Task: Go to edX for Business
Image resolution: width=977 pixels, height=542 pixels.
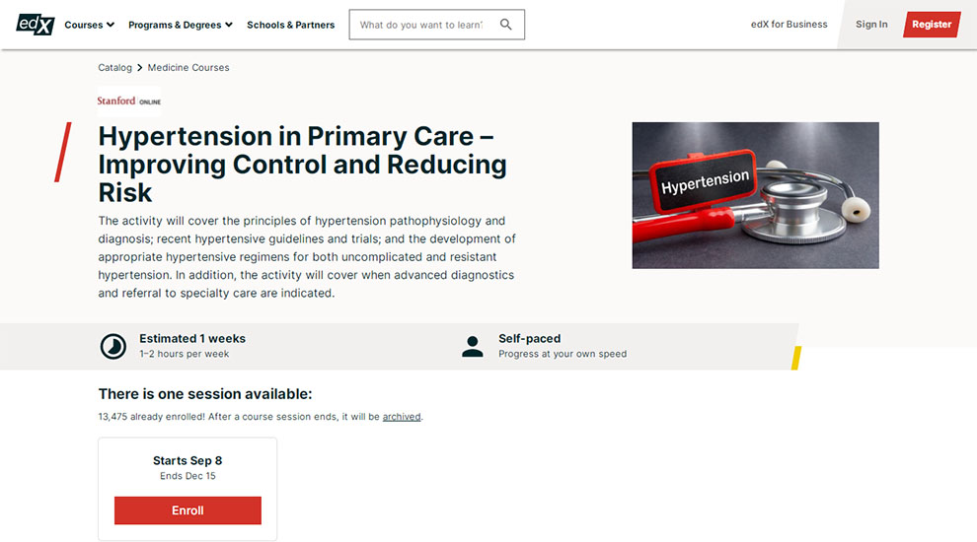Action: coord(789,25)
